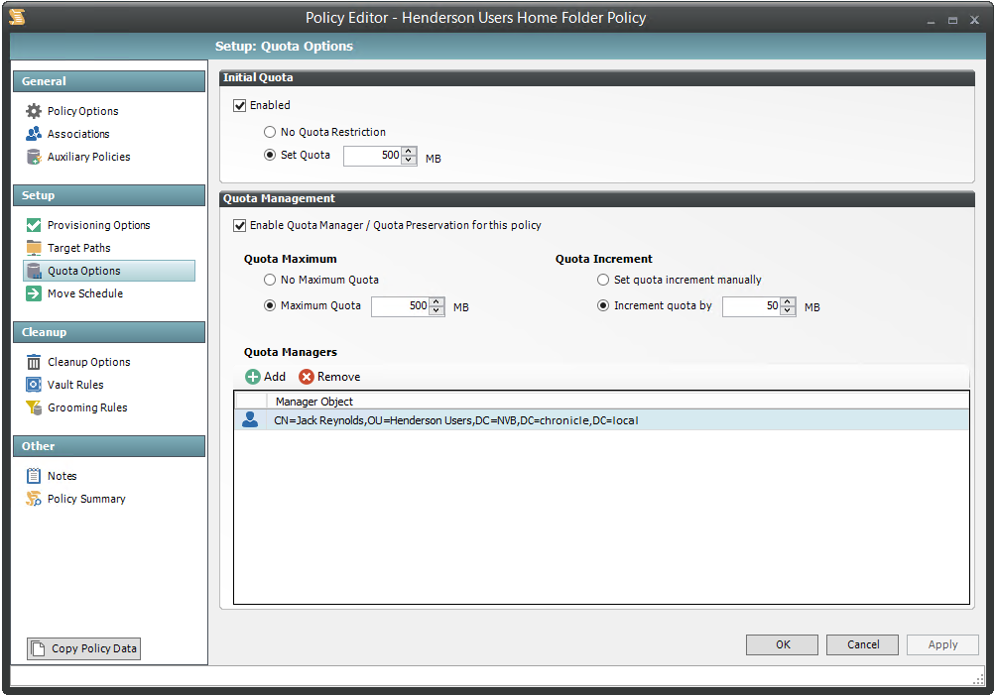Click the Cleanup Options trash icon
996x696 pixels.
coord(34,362)
